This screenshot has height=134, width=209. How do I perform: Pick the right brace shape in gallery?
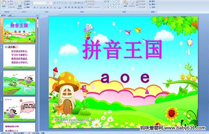119,7
